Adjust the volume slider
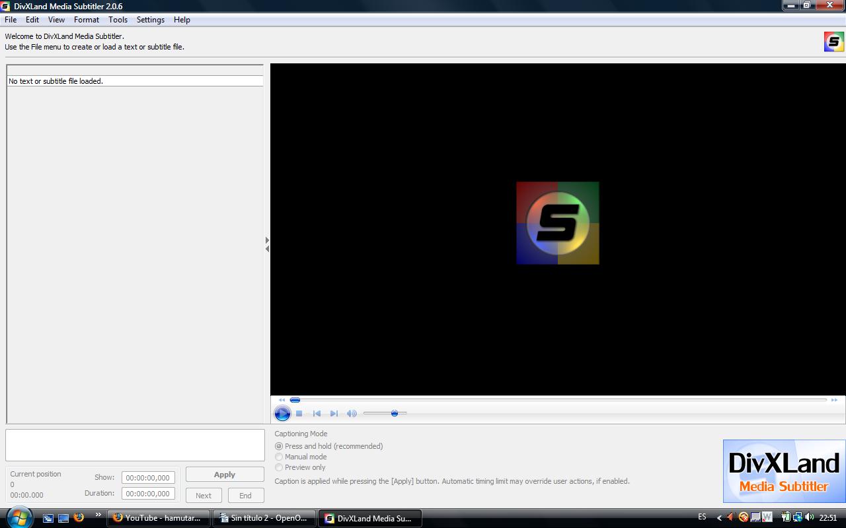The image size is (846, 528). [385, 413]
